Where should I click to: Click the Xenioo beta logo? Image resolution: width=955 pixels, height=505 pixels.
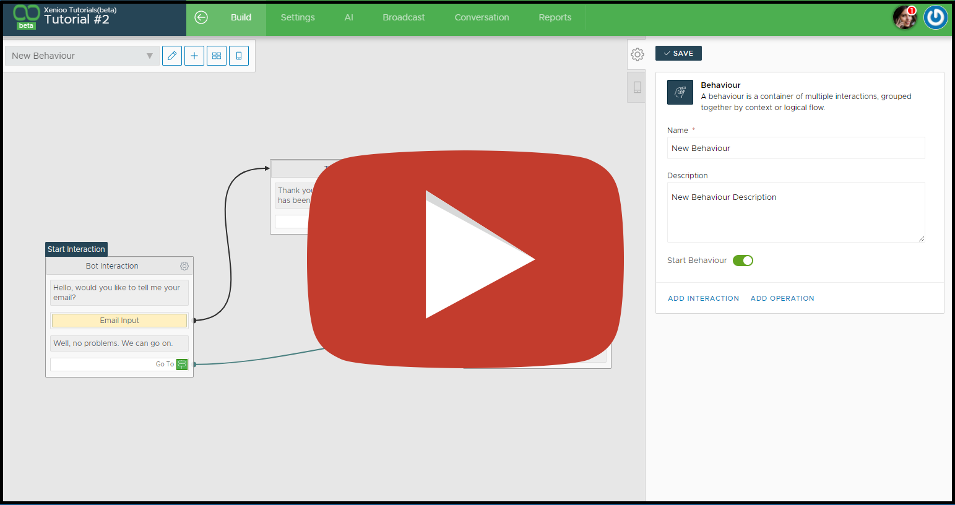coord(26,17)
